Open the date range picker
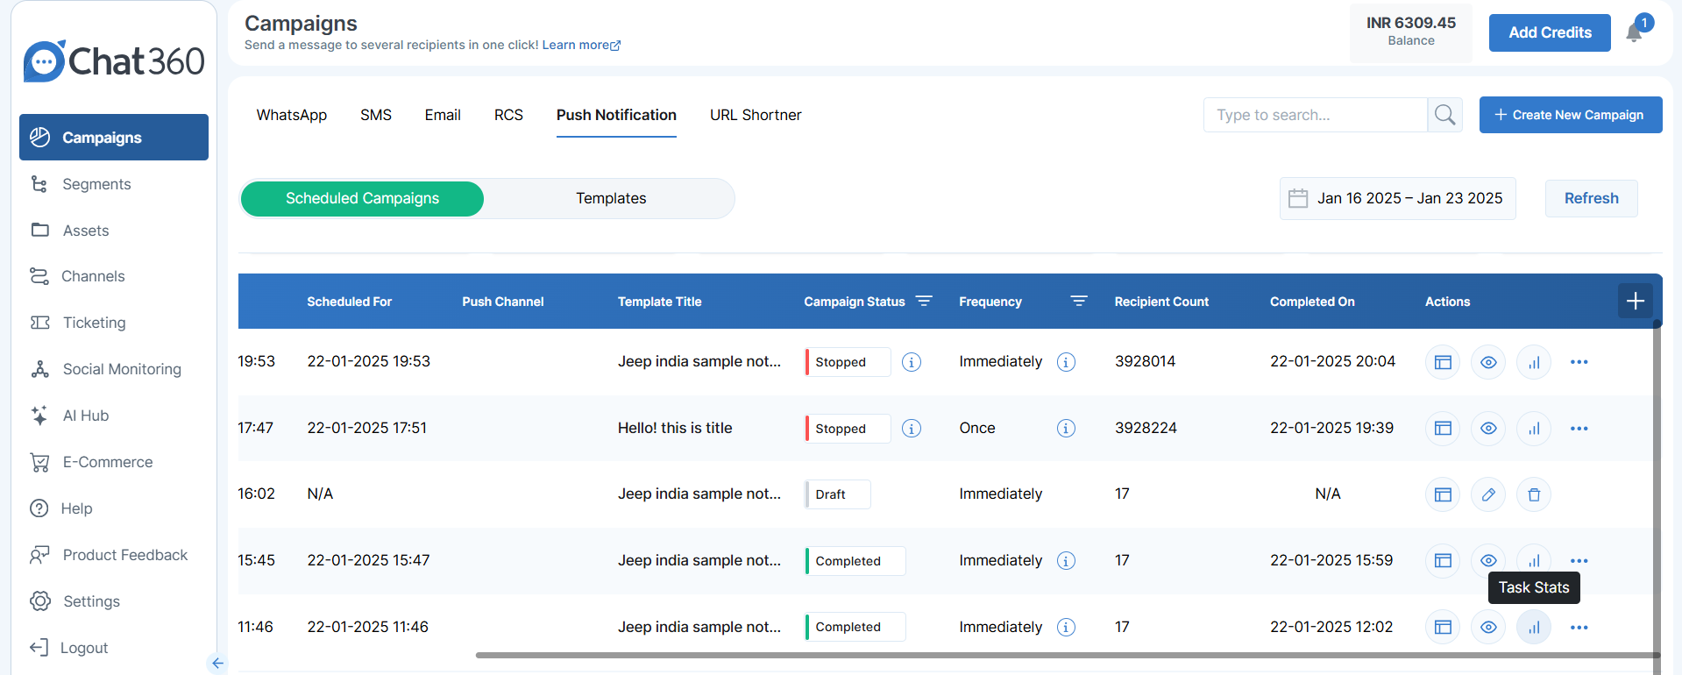This screenshot has width=1682, height=675. coord(1397,198)
